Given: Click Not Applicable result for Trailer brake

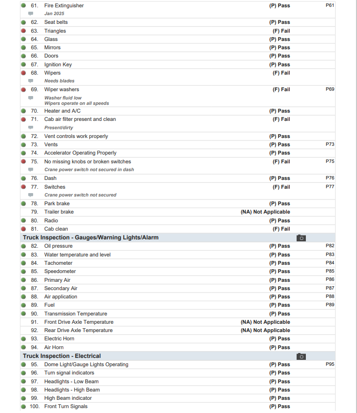Looking at the screenshot, I should (265, 212).
